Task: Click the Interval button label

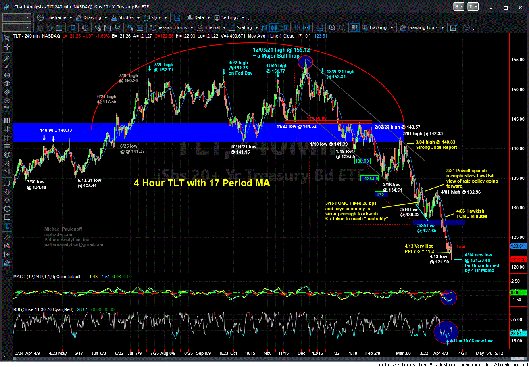Action: [212, 27]
